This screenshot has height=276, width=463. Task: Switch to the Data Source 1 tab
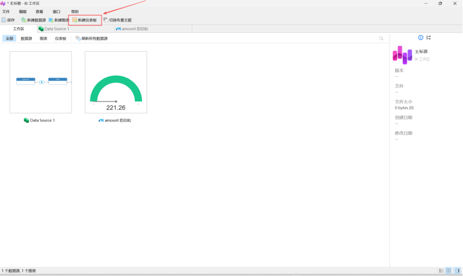[x=56, y=29]
